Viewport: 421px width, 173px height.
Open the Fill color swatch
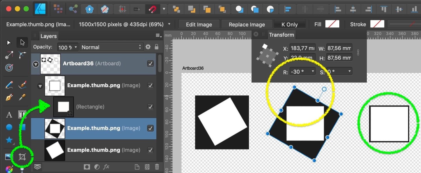[x=332, y=24]
